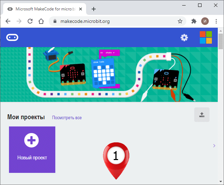Bookmark this page with the star

(180, 21)
